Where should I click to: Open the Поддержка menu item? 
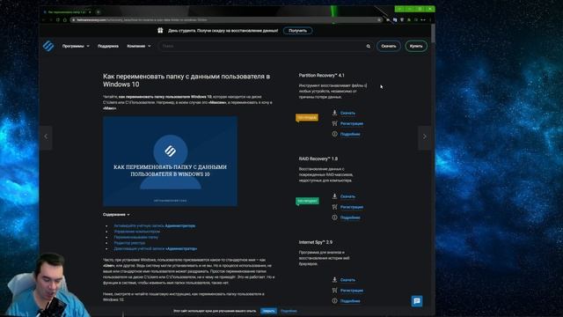pos(108,46)
